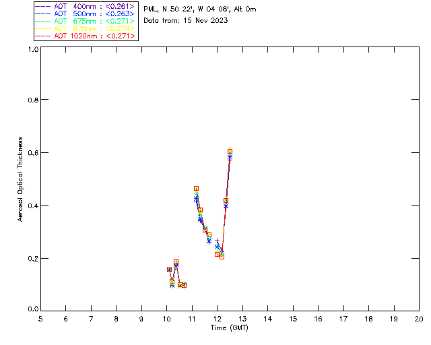The image size is (431, 345).
Task: Click the 'Time (GMT)' x-axis label
Action: tap(229, 328)
